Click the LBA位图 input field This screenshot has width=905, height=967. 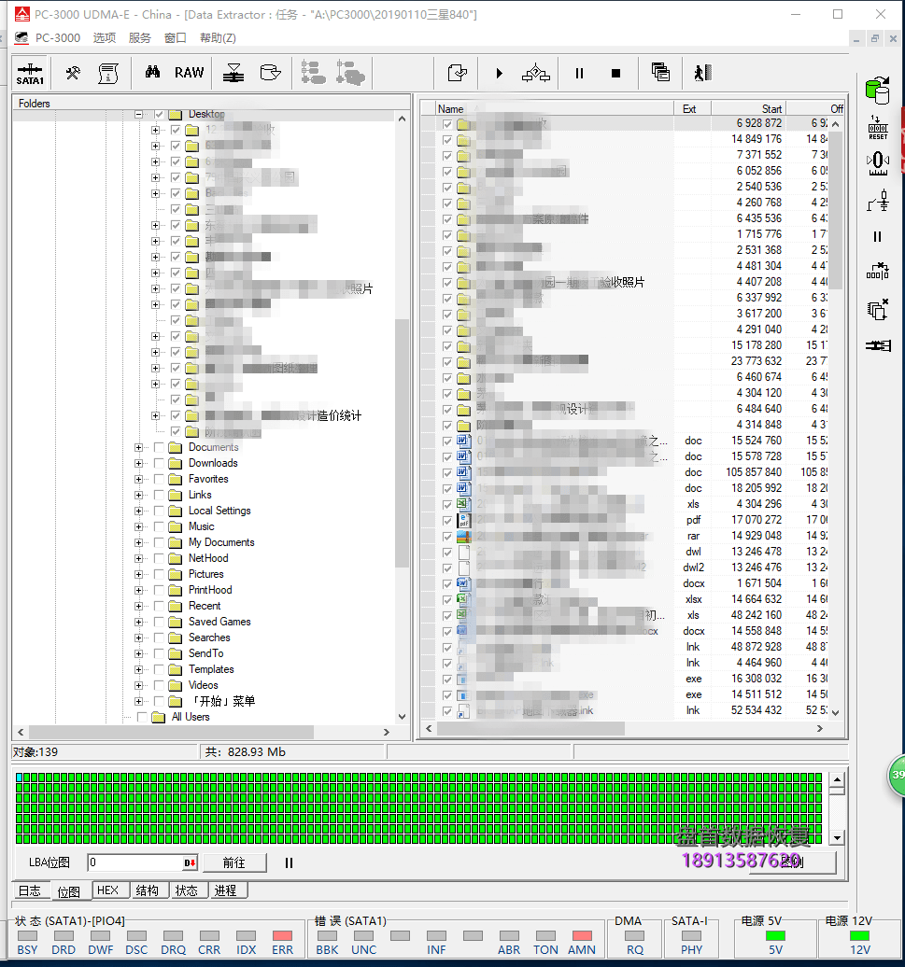click(x=135, y=862)
